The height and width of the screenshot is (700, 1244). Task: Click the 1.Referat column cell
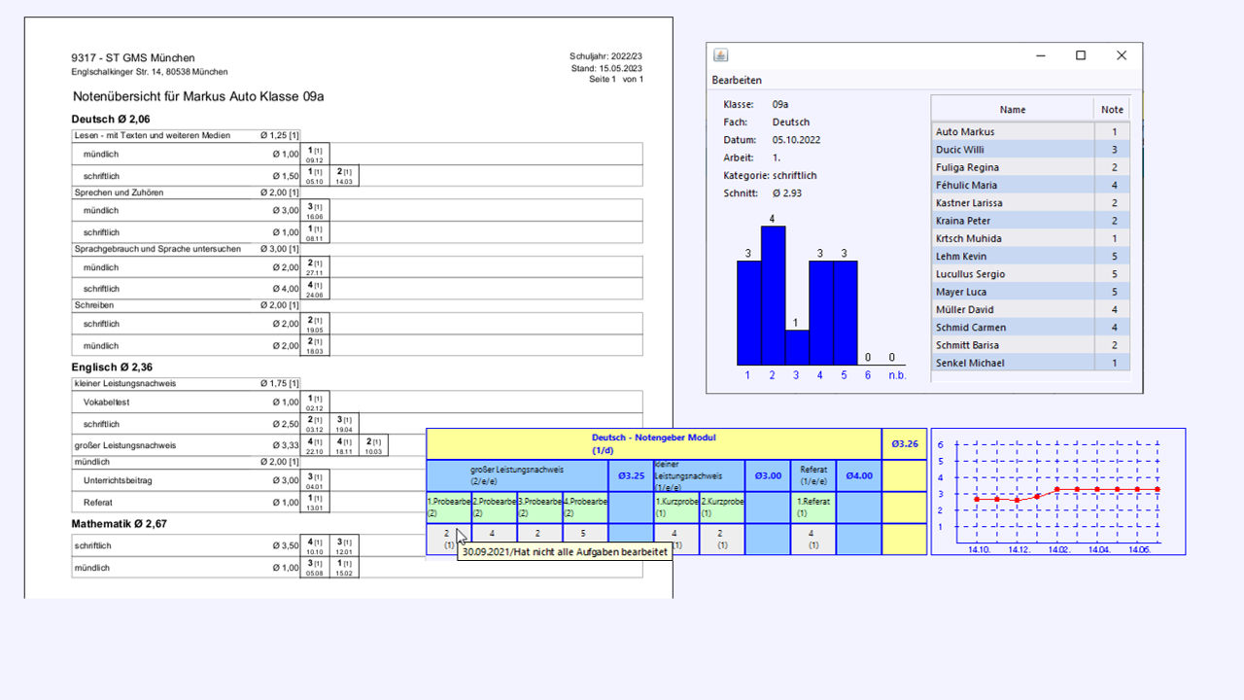[x=813, y=507]
